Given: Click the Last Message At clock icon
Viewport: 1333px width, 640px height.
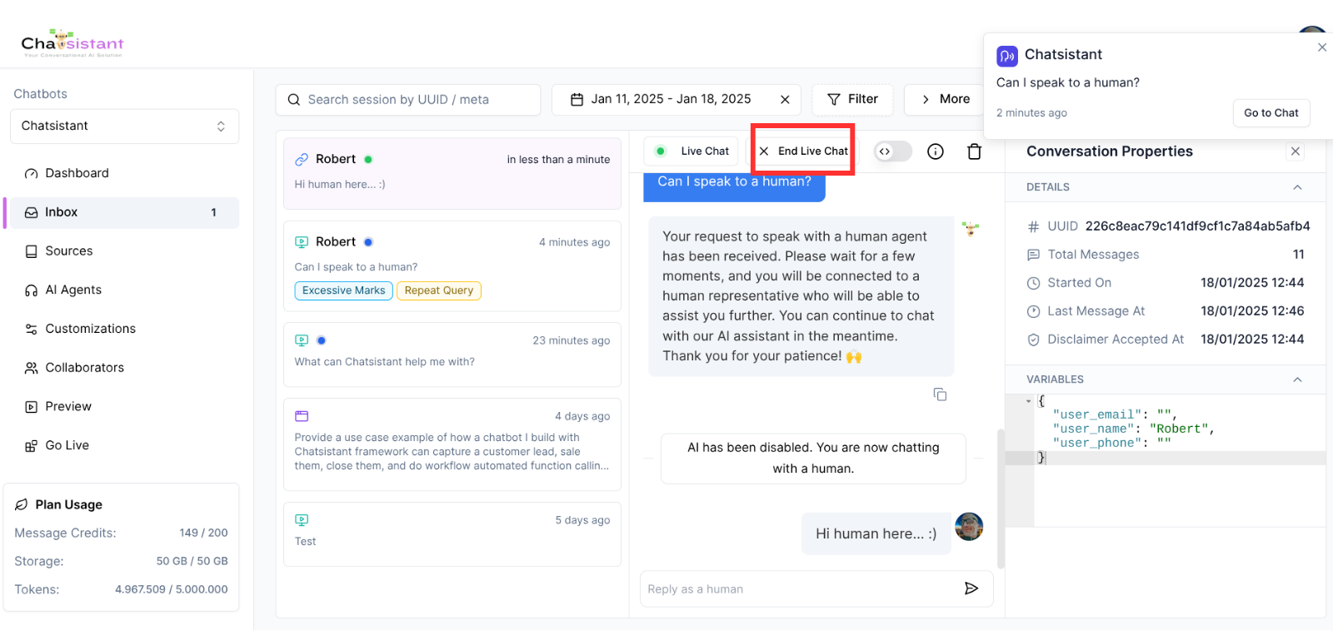Looking at the screenshot, I should coord(1033,311).
